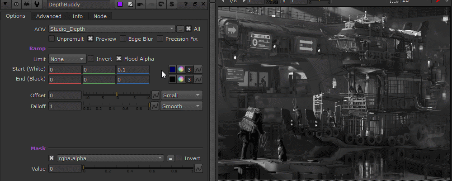This screenshot has height=181, width=452.
Task: Open the End (Black) color swatch
Action: (172, 79)
